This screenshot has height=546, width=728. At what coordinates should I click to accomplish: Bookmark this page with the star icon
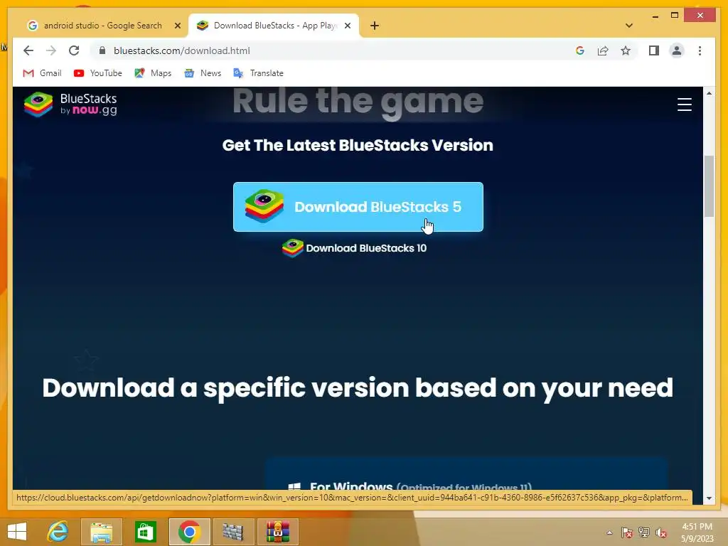626,50
